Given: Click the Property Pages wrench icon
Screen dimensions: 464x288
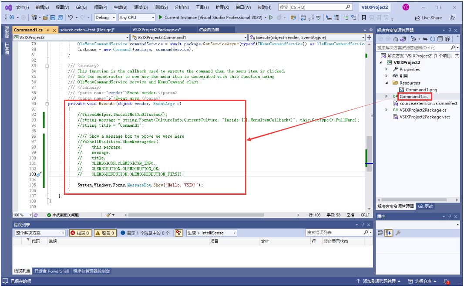Looking at the screenshot, I should (398, 233).
